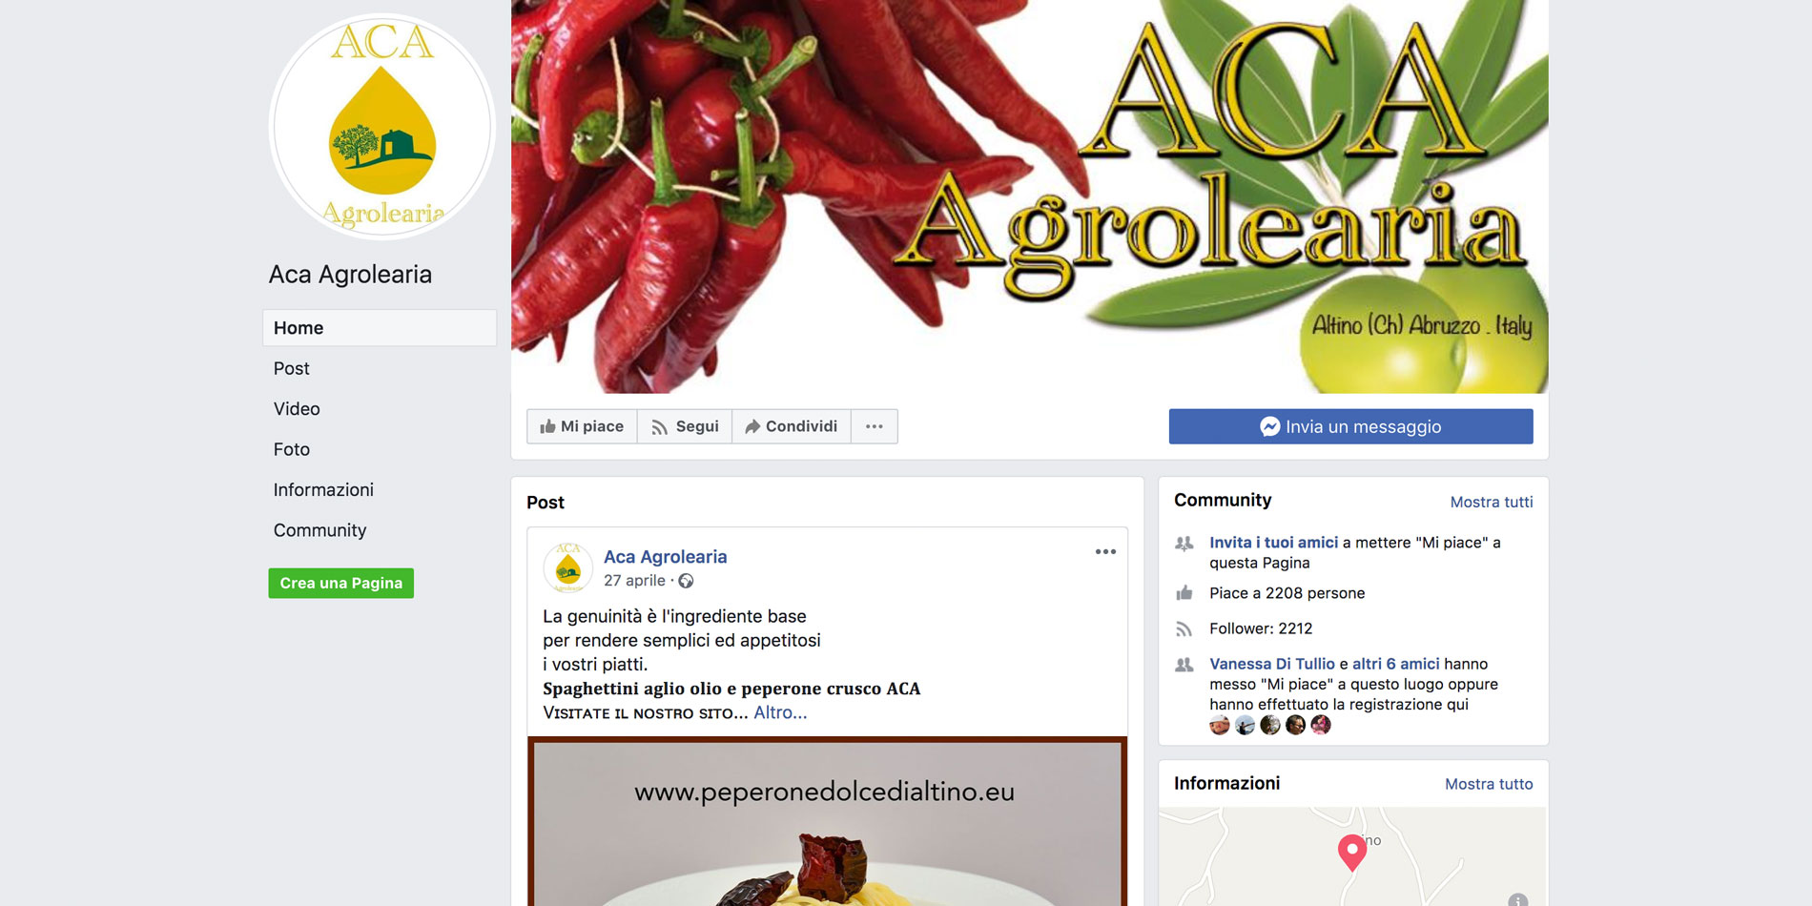Open the ACA Agrolearia profile picture
The image size is (1812, 906).
(382, 126)
